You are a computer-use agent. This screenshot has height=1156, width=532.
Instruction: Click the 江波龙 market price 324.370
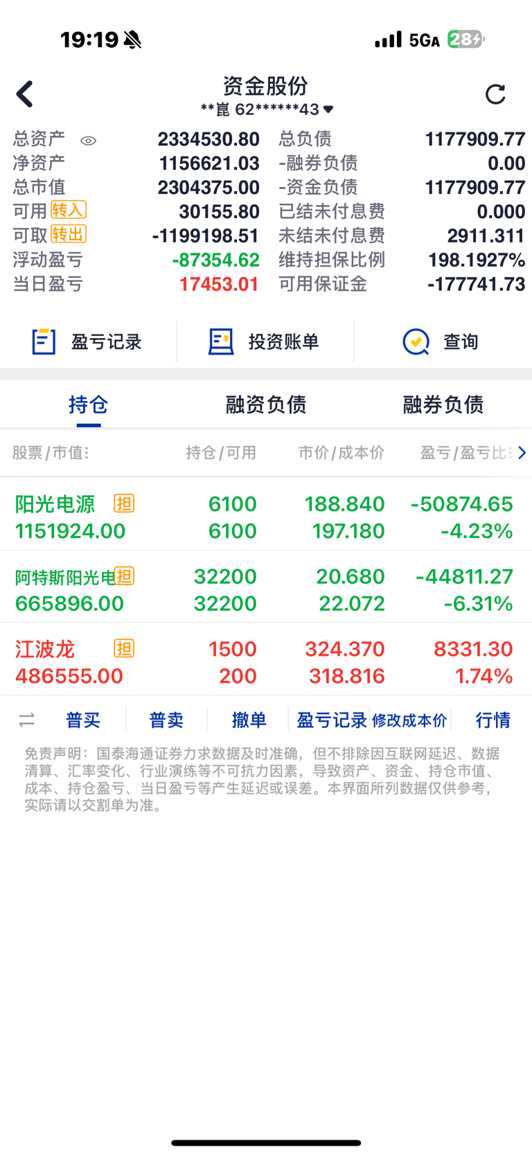click(345, 649)
